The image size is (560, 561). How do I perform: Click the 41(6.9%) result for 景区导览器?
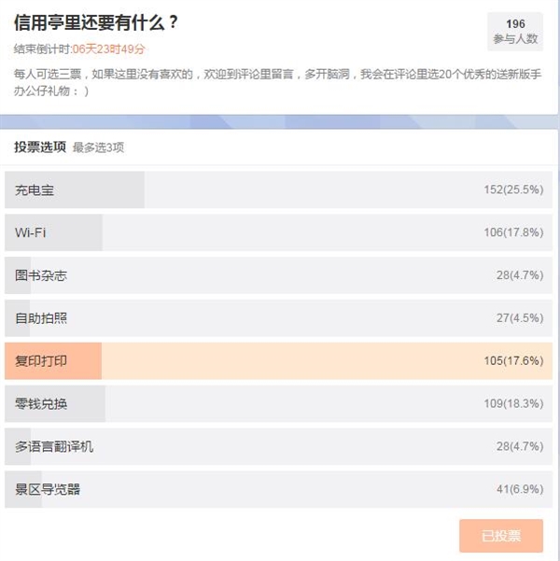tap(519, 489)
